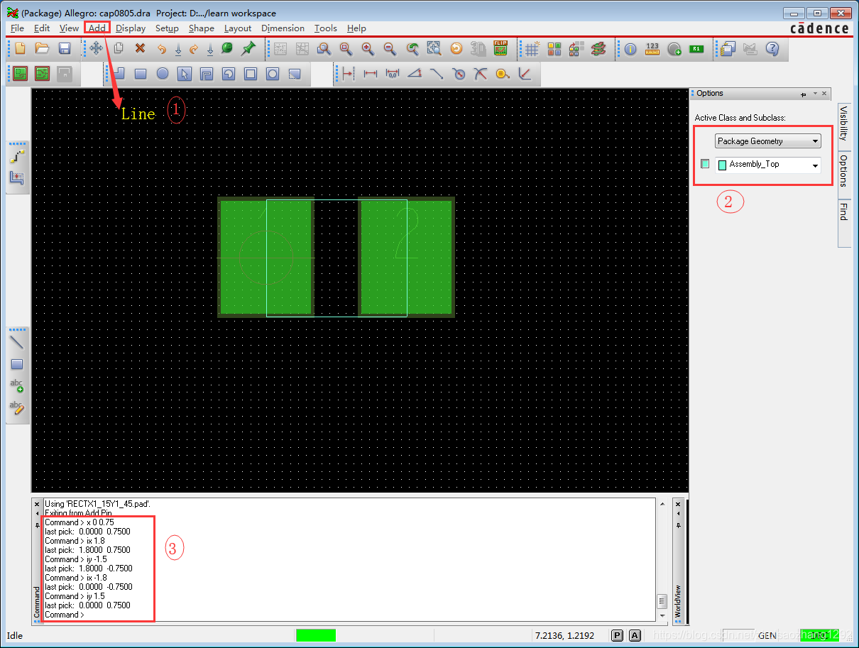The height and width of the screenshot is (648, 859).
Task: Close the Options panel
Action: coord(824,93)
